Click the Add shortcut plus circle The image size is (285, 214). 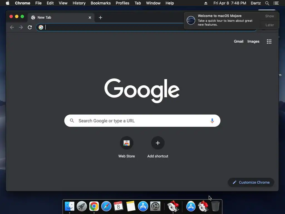pos(158,143)
